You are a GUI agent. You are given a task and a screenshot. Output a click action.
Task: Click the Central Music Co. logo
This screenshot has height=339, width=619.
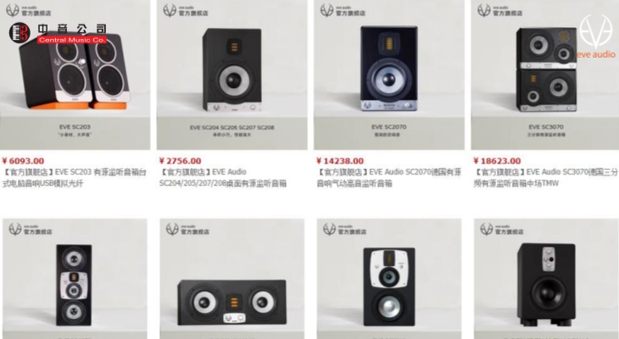pyautogui.click(x=58, y=33)
